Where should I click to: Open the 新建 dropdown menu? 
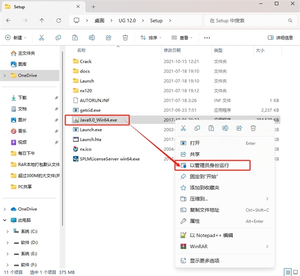[17, 38]
